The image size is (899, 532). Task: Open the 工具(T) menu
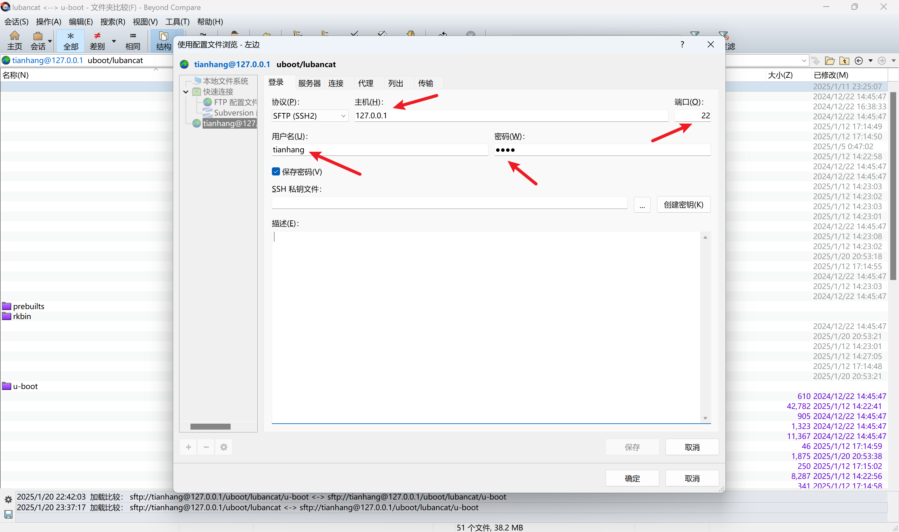point(177,22)
